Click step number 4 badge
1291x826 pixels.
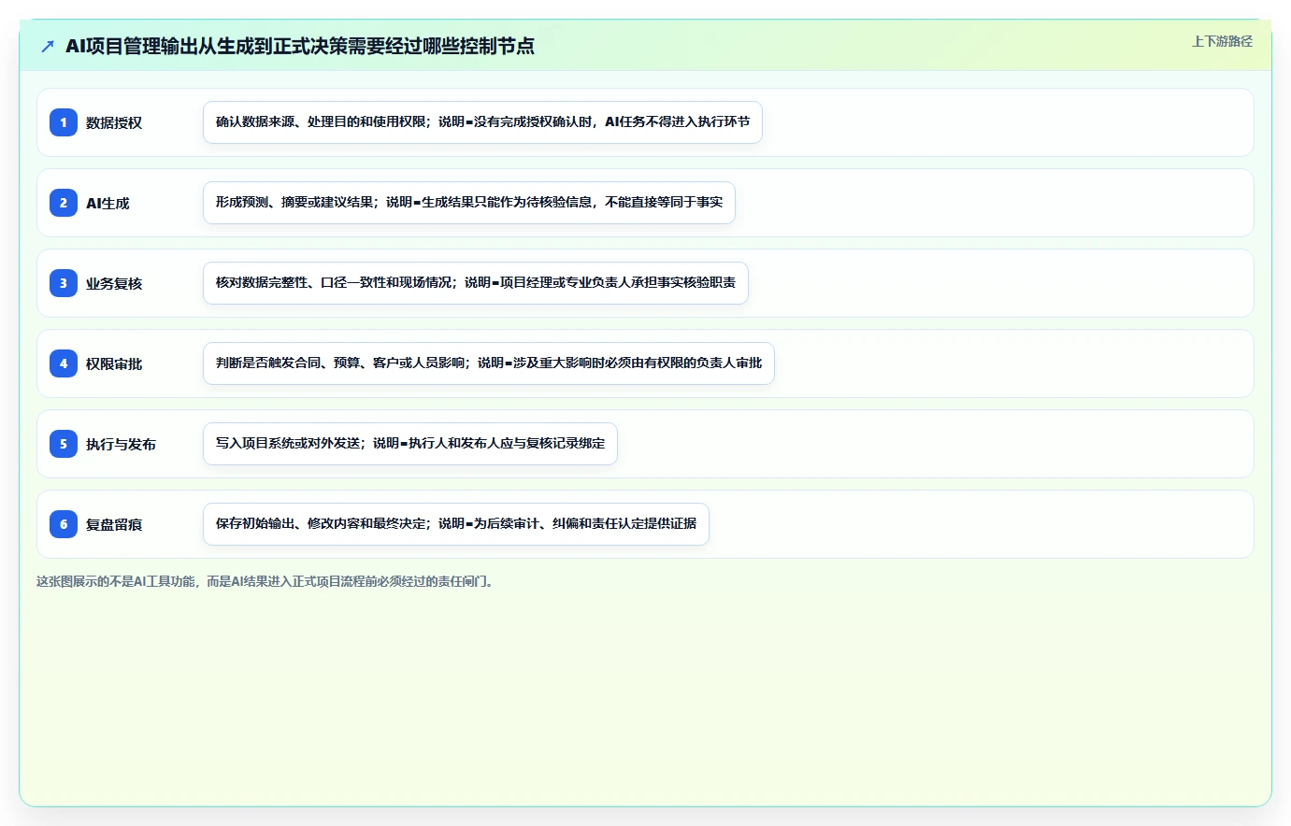64,363
